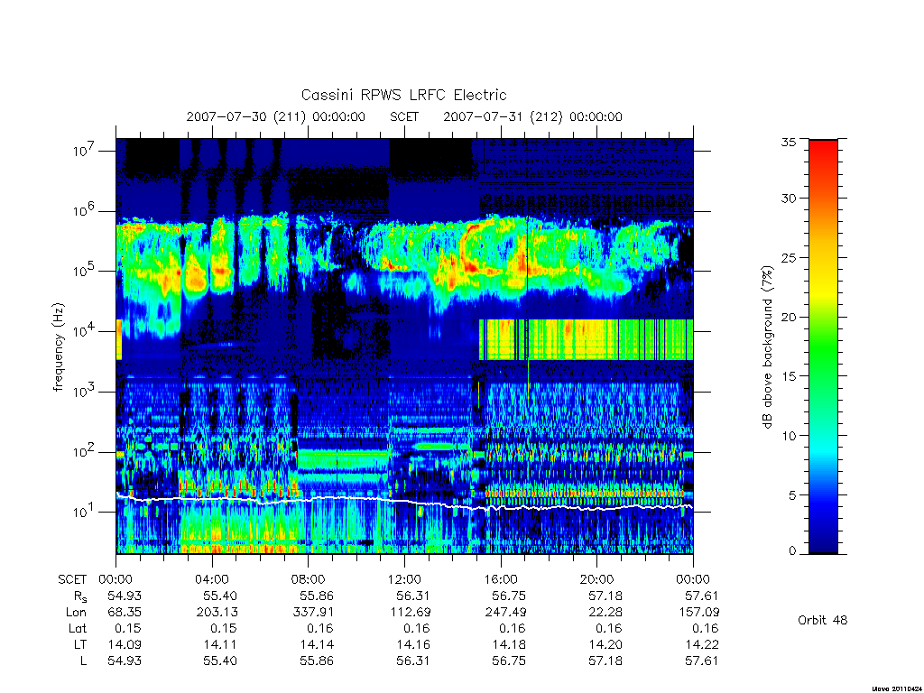Viewport: 924px width, 693px height.
Task: Click the 10^5 frequency tick label
Action: click(x=84, y=271)
